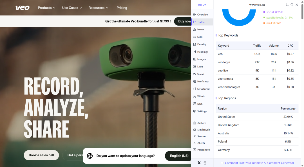Click the crop screenshot icon in panel header
Screen dimensions: 304x167
[287, 5]
